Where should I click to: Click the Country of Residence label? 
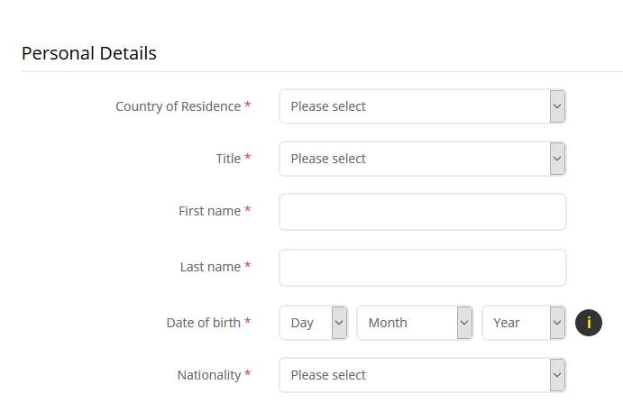tap(178, 106)
